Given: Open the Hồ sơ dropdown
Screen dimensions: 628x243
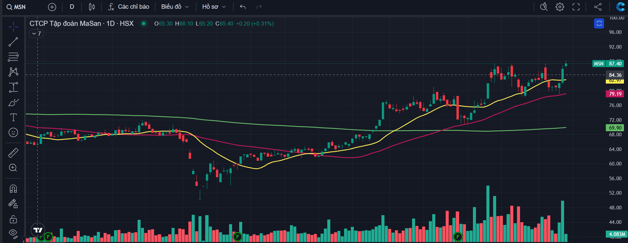Looking at the screenshot, I should (214, 7).
